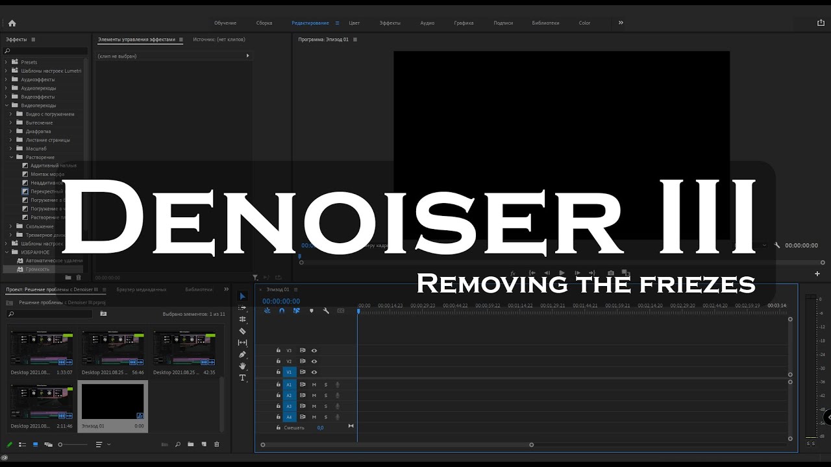This screenshot has height=467, width=831.
Task: Select the Slip tool
Action: coord(243,342)
